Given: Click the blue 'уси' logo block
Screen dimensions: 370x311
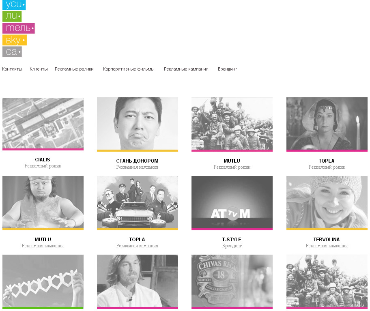Looking at the screenshot, I should tap(14, 5).
